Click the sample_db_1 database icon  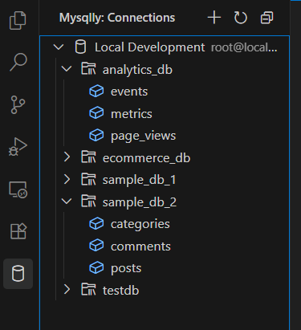88,179
